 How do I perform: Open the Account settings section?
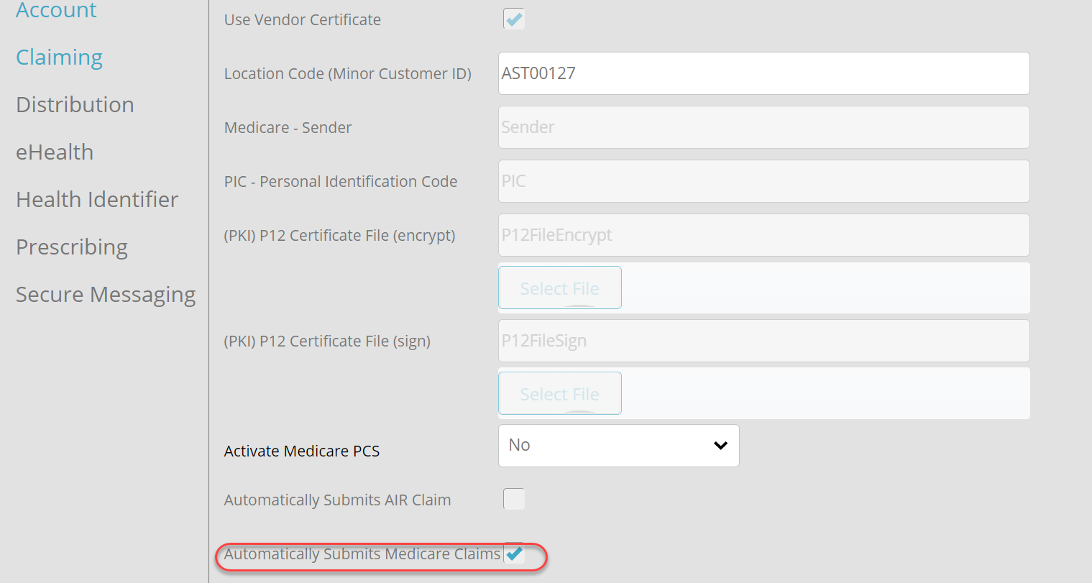(56, 10)
